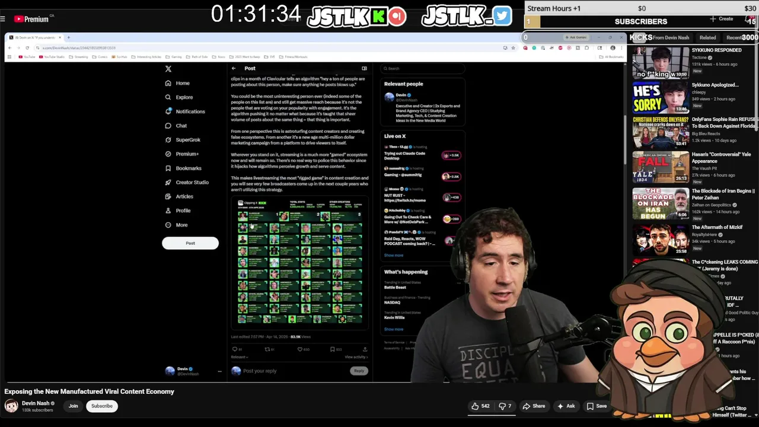
Task: Open SuperGrok in the X sidebar
Action: 183,140
